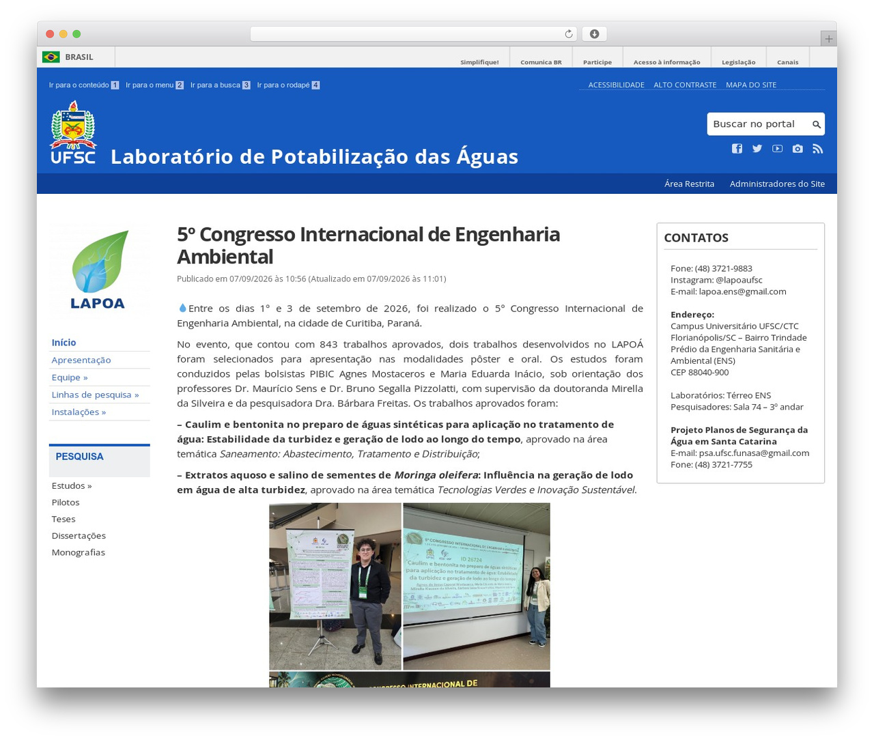Click the Brazil flag icon
The height and width of the screenshot is (740, 874).
pyautogui.click(x=51, y=57)
